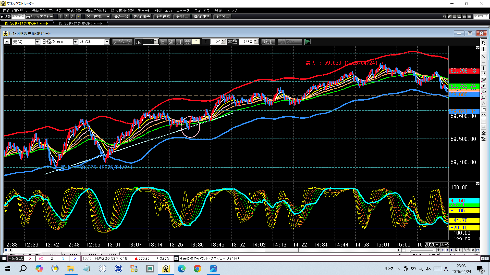Click the 適用 apply button
Viewport: 490px width, 275px height.
click(x=268, y=42)
